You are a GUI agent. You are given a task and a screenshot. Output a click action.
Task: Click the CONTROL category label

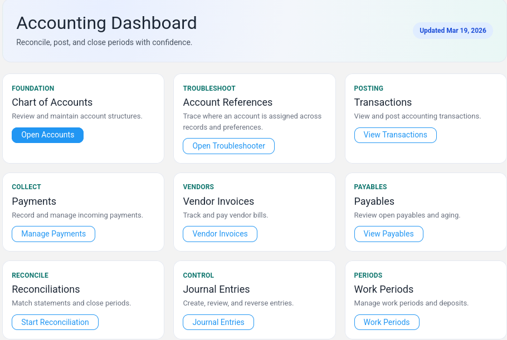198,275
